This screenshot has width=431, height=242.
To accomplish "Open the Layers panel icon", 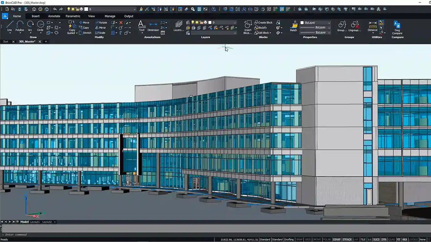I will pos(179,26).
